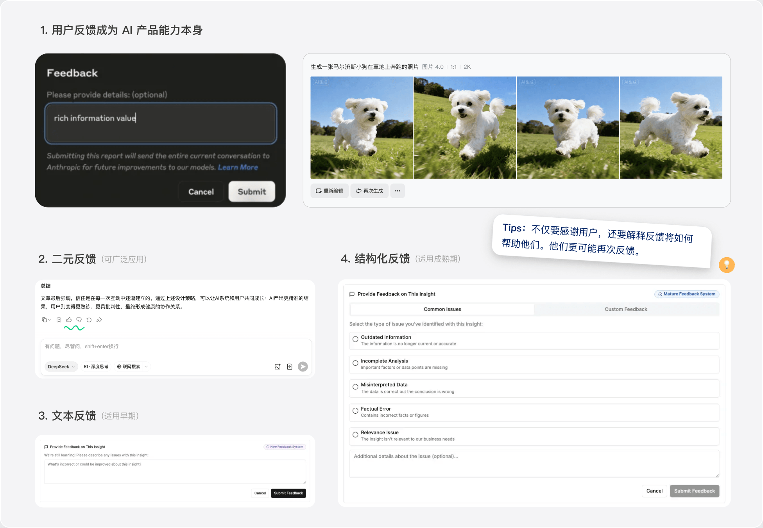This screenshot has height=528, width=763.
Task: Click Cancel in the text feedback form
Action: [x=260, y=493]
